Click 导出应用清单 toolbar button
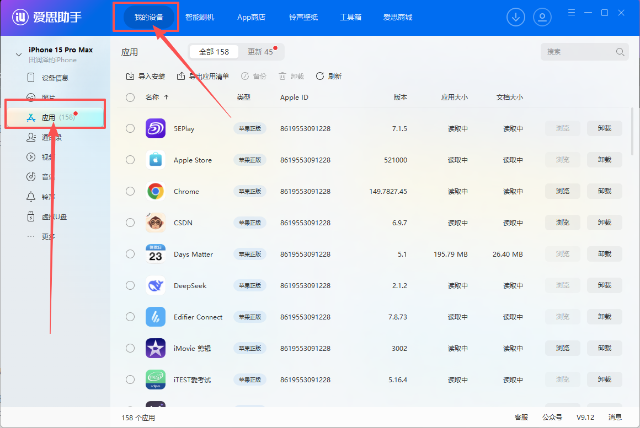640x428 pixels. click(202, 76)
